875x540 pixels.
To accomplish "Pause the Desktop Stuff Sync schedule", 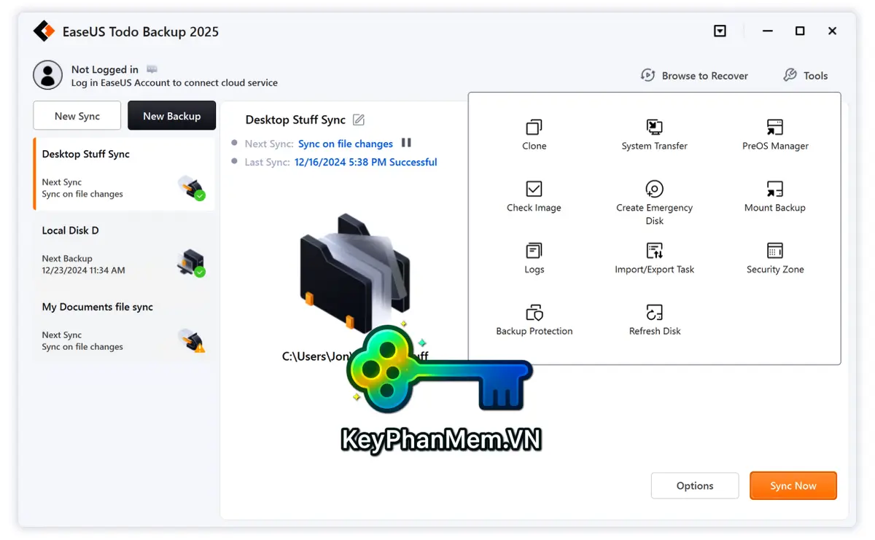I will [x=406, y=143].
